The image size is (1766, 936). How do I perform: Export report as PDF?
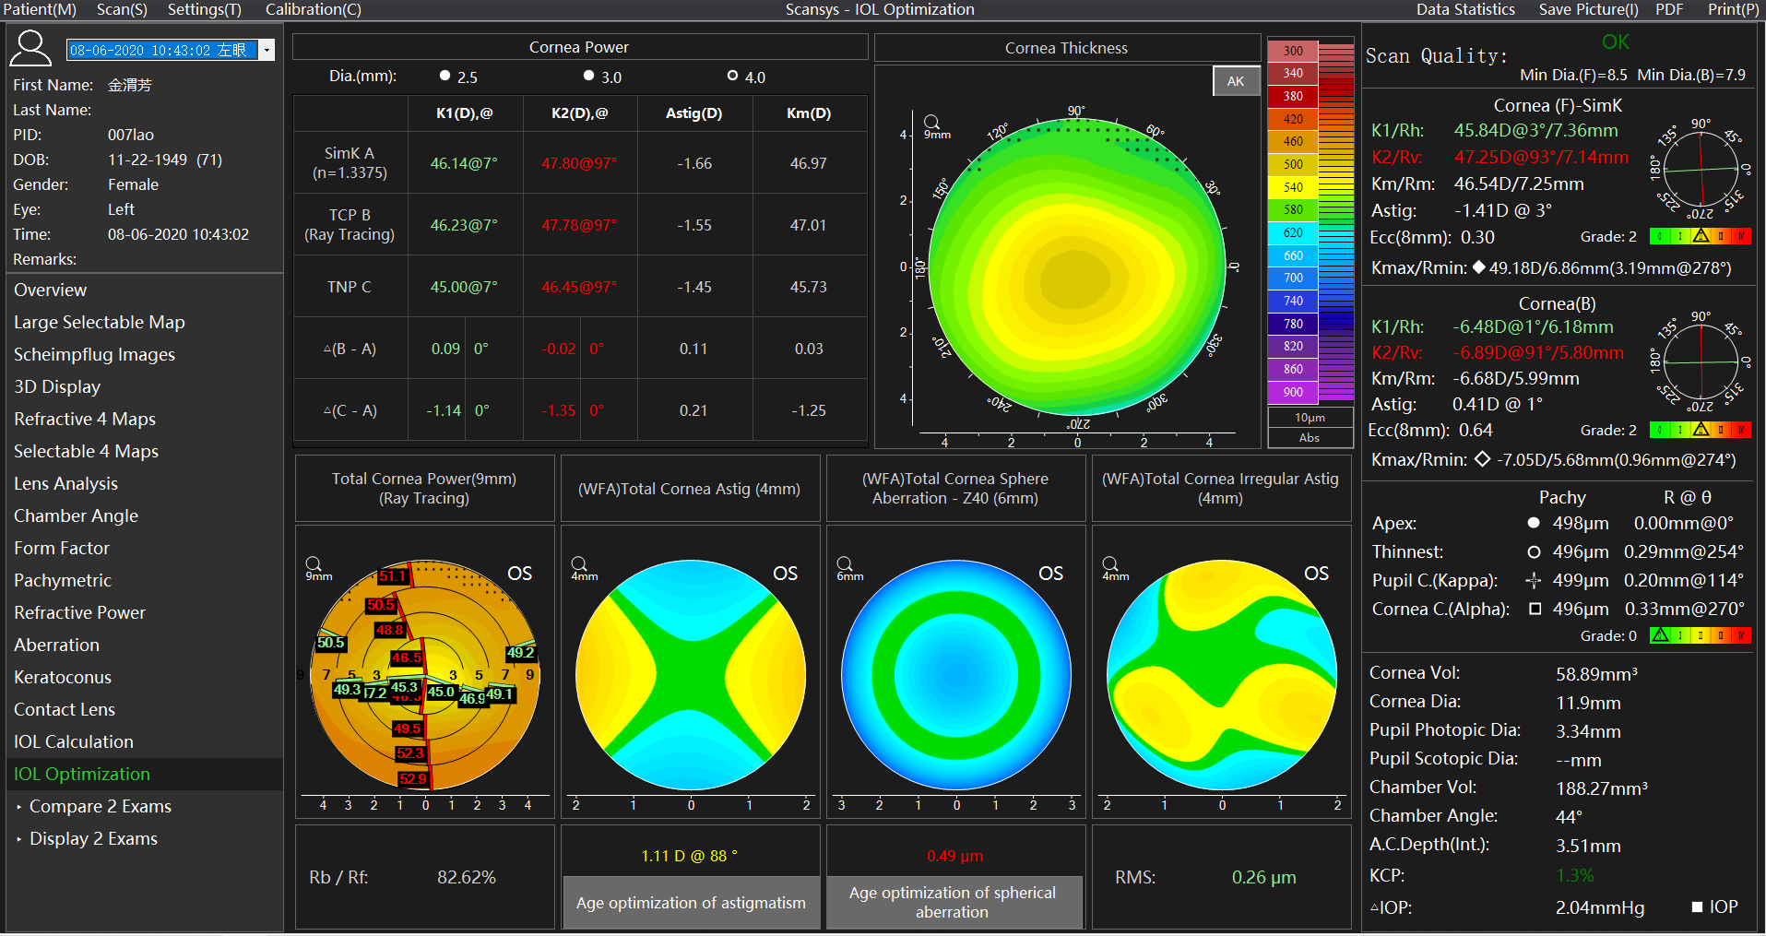pyautogui.click(x=1669, y=9)
